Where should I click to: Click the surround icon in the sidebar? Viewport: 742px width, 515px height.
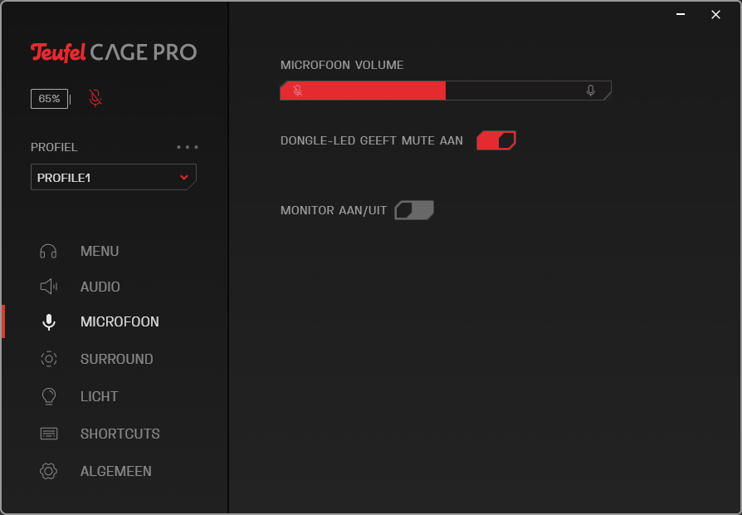pyautogui.click(x=49, y=359)
